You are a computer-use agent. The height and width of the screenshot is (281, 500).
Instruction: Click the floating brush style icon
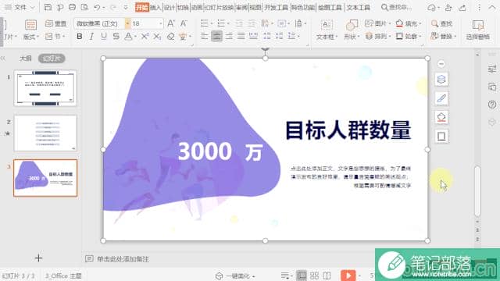tap(441, 98)
